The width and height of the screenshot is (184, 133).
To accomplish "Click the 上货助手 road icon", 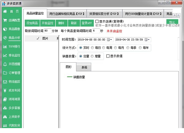I will [5, 117].
